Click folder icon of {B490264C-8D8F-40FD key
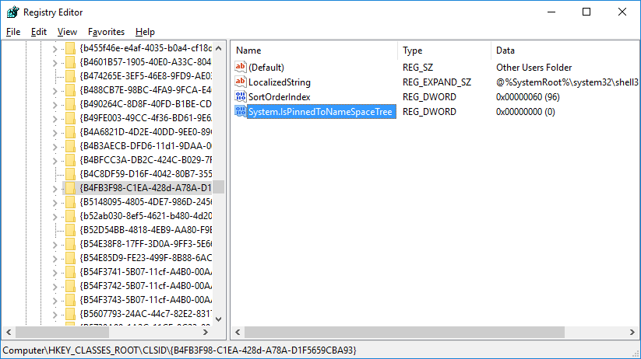 (70, 104)
